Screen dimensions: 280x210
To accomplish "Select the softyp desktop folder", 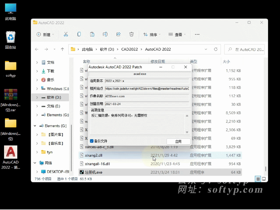I will click(x=11, y=69).
